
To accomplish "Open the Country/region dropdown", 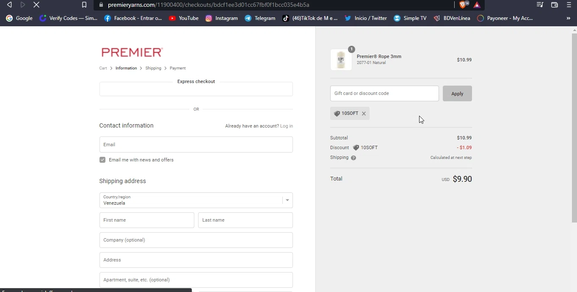I will coord(196,200).
